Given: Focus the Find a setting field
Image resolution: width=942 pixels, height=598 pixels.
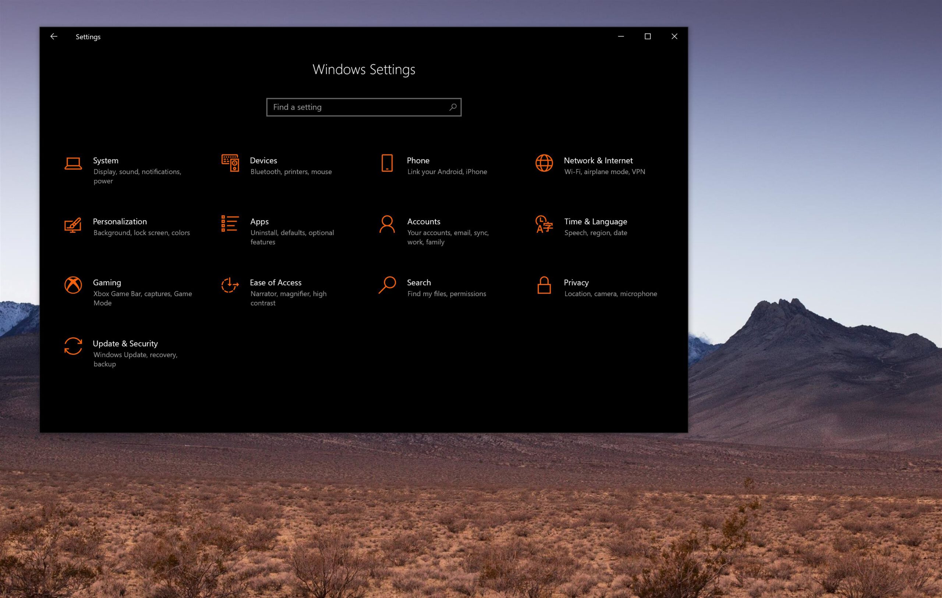Looking at the screenshot, I should [364, 107].
